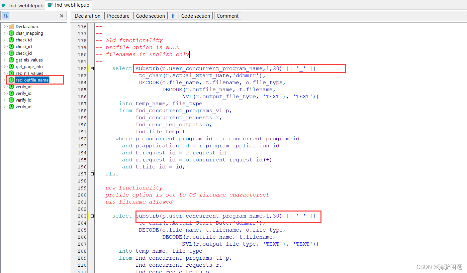The height and width of the screenshot is (273, 467).
Task: Click the icon on the first fnd_webfilepub tab
Action: tap(4, 5)
